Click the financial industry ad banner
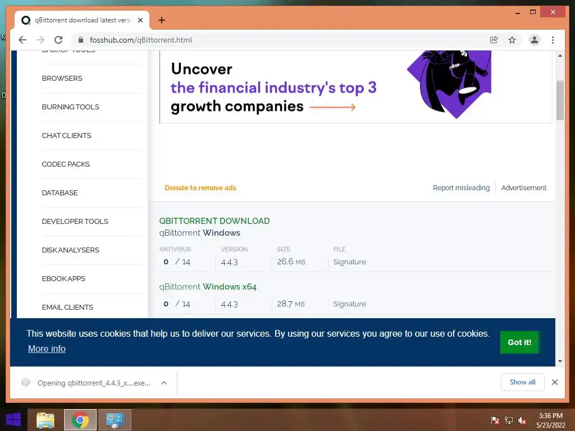Image resolution: width=575 pixels, height=431 pixels. [x=355, y=87]
